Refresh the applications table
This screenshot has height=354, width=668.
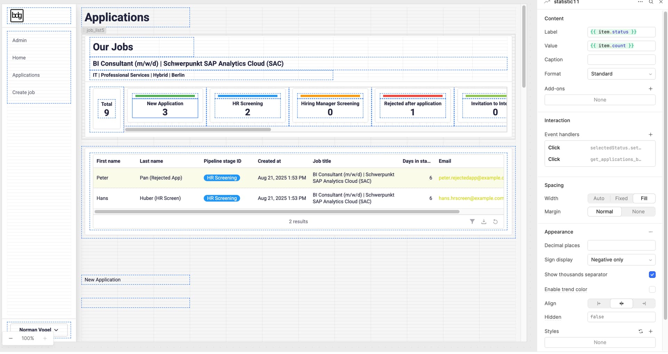tap(495, 222)
